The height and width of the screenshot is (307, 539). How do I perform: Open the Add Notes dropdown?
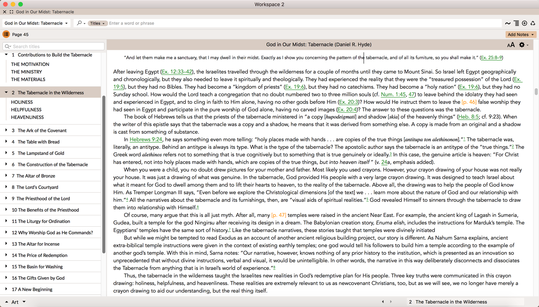(521, 34)
